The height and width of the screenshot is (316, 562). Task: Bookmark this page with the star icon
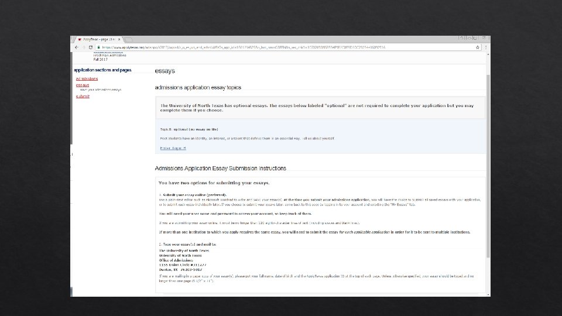pos(478,47)
